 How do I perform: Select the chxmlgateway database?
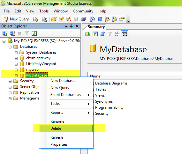38,58
